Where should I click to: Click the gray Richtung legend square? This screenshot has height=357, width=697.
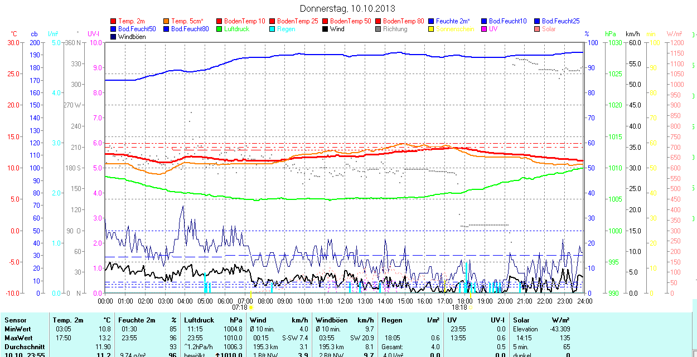pos(378,29)
